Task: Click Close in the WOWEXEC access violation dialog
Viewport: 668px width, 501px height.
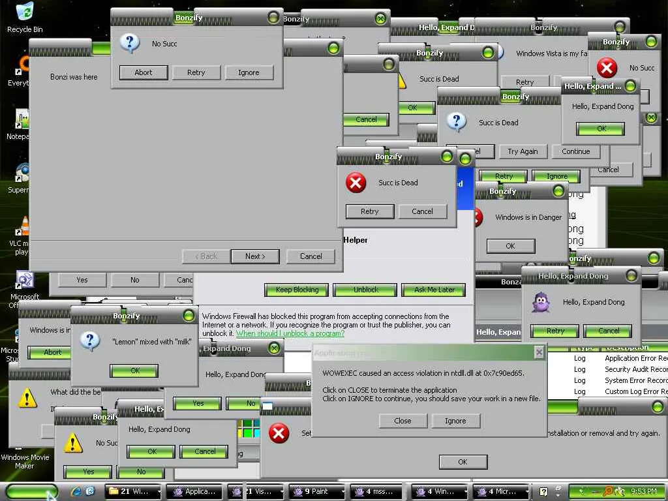Action: [x=402, y=421]
